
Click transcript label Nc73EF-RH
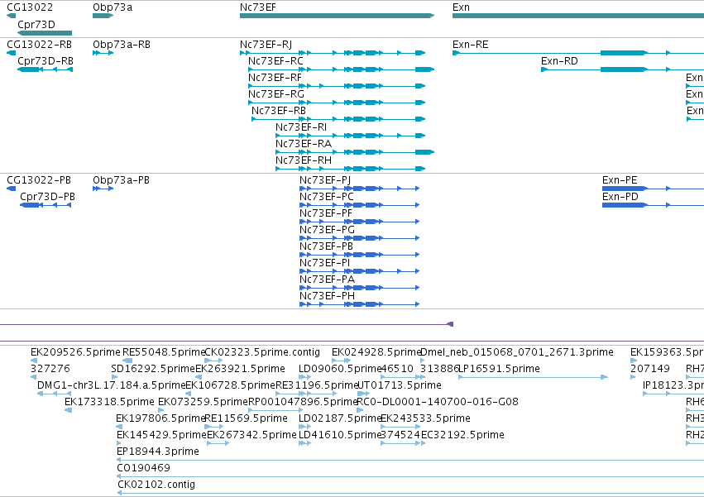pos(304,160)
